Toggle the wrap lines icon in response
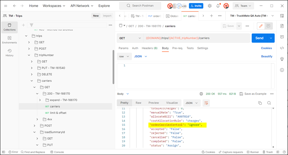Image resolution: width=288 pixels, height=155 pixels. pos(206,103)
